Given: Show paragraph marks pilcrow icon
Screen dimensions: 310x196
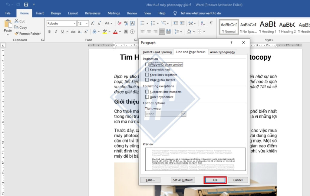Looking at the screenshot, I should pos(211,23).
